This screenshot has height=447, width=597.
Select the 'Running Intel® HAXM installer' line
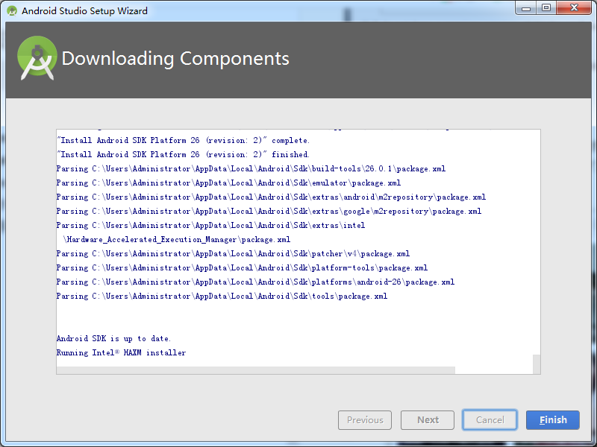[121, 352]
